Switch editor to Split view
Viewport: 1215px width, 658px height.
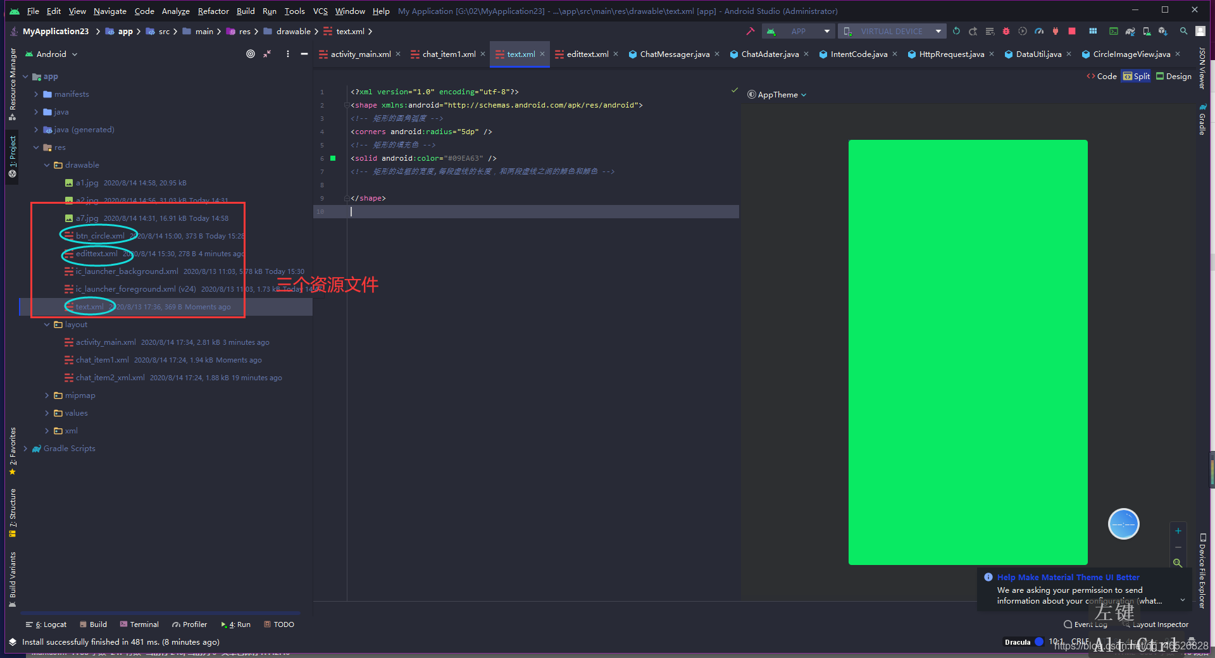pyautogui.click(x=1137, y=76)
